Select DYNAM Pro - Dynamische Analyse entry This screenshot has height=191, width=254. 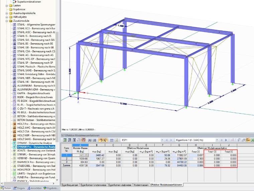coord(36,147)
